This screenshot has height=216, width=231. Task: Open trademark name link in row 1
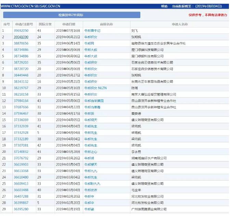(x=92, y=31)
